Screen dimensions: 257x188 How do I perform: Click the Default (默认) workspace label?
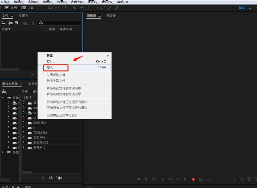[x=242, y=8]
